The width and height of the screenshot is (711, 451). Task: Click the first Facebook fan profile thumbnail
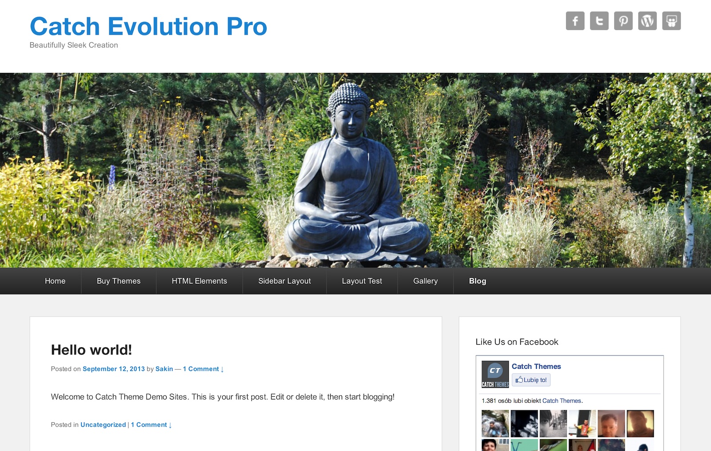tap(495, 423)
